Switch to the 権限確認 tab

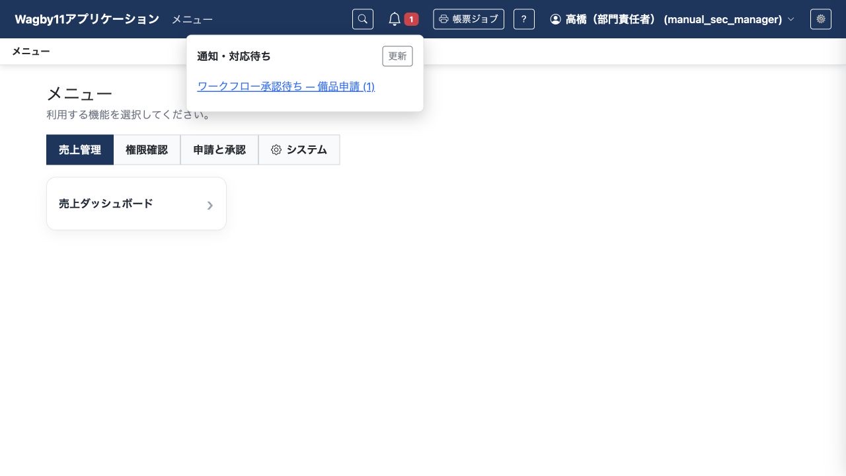tap(147, 150)
